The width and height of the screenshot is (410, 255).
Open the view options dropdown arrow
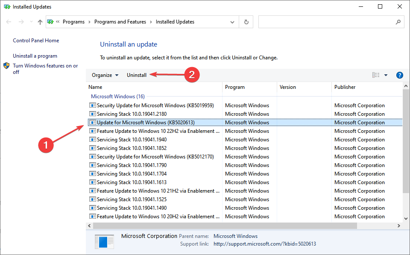pyautogui.click(x=386, y=75)
